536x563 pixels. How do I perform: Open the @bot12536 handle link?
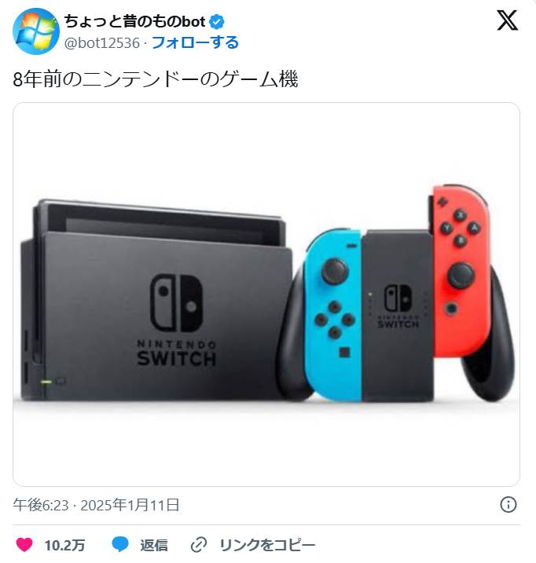click(101, 43)
